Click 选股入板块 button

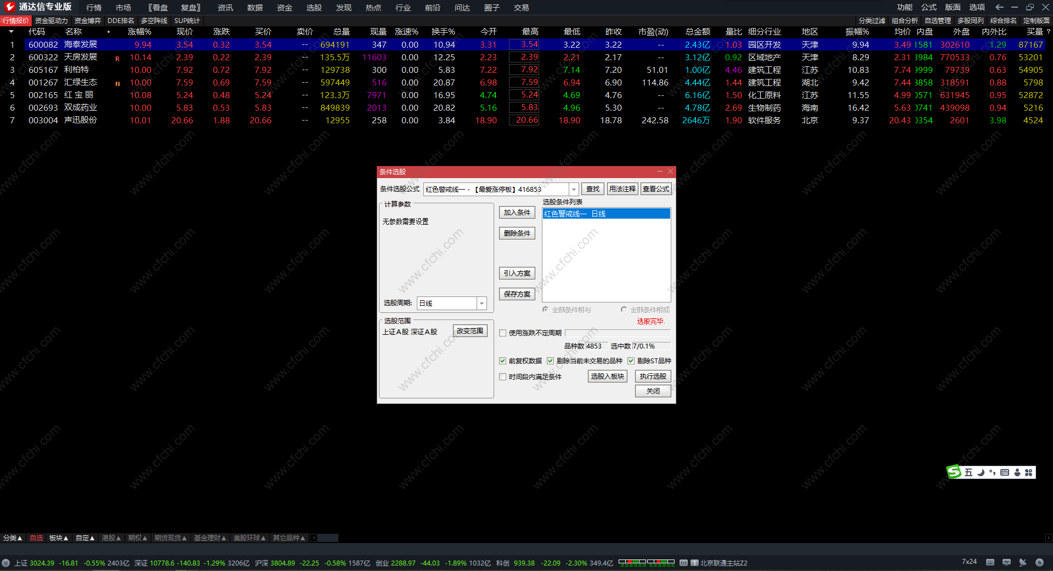[607, 376]
